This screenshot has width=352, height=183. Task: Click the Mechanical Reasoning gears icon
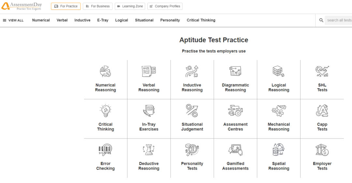[279, 111]
